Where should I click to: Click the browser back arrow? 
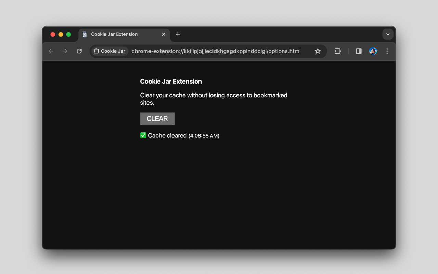tap(51, 51)
